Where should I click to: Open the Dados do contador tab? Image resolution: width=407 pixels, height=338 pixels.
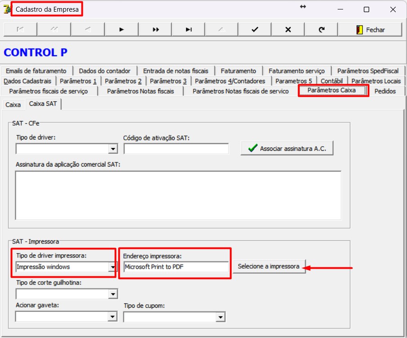[104, 71]
